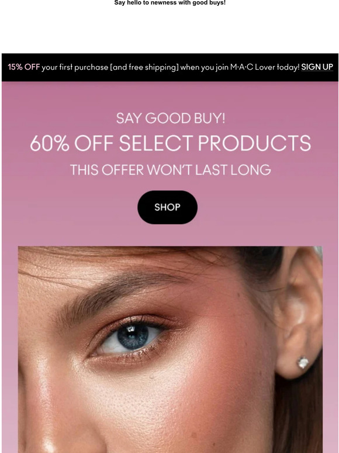This screenshot has width=339, height=453.
Task: Click the model's blue iris
Action: point(133,337)
